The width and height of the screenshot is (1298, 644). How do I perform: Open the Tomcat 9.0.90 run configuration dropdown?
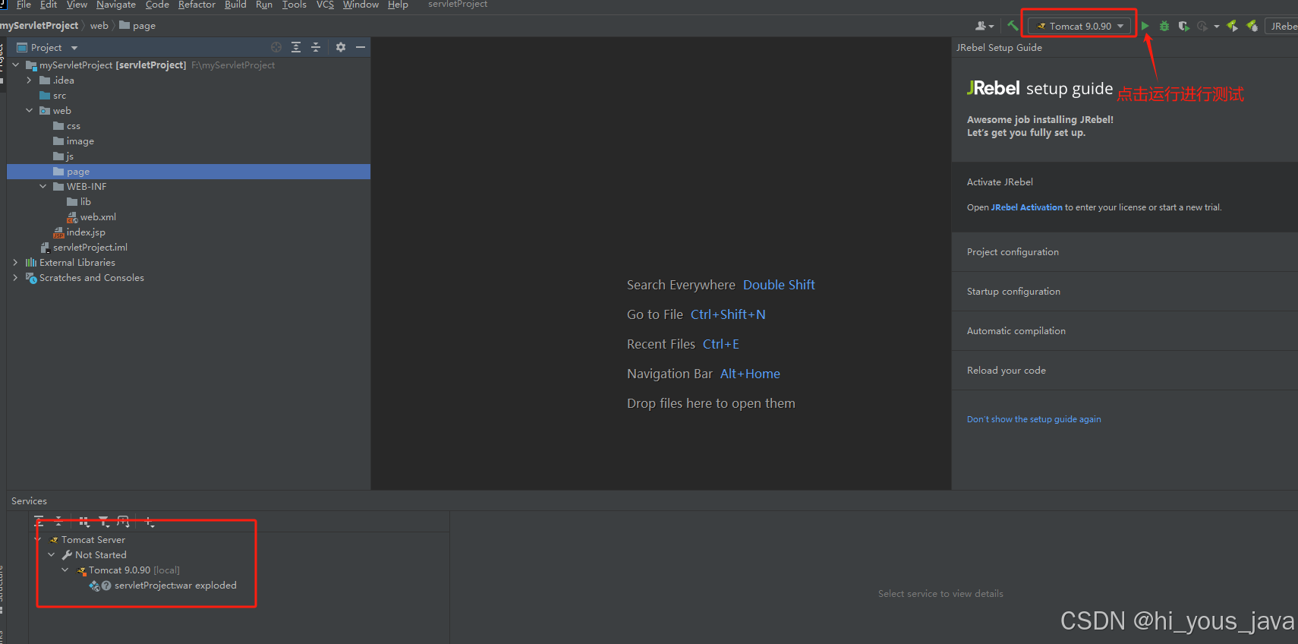(1079, 26)
